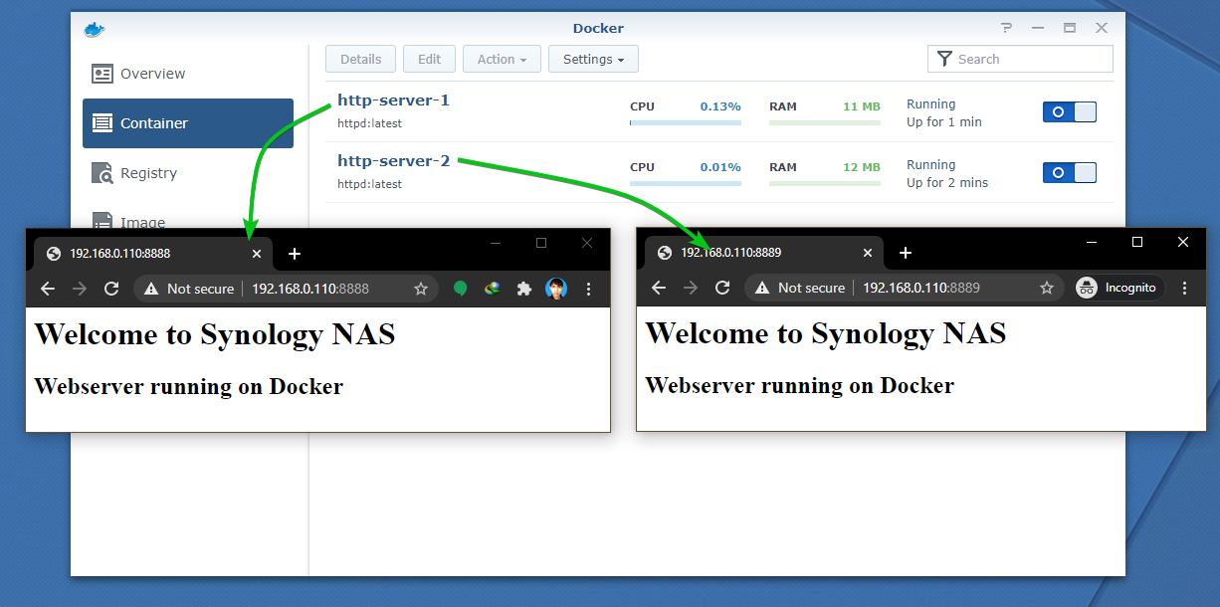
Task: Toggle the http-server-2 container switch off
Action: click(x=1069, y=173)
